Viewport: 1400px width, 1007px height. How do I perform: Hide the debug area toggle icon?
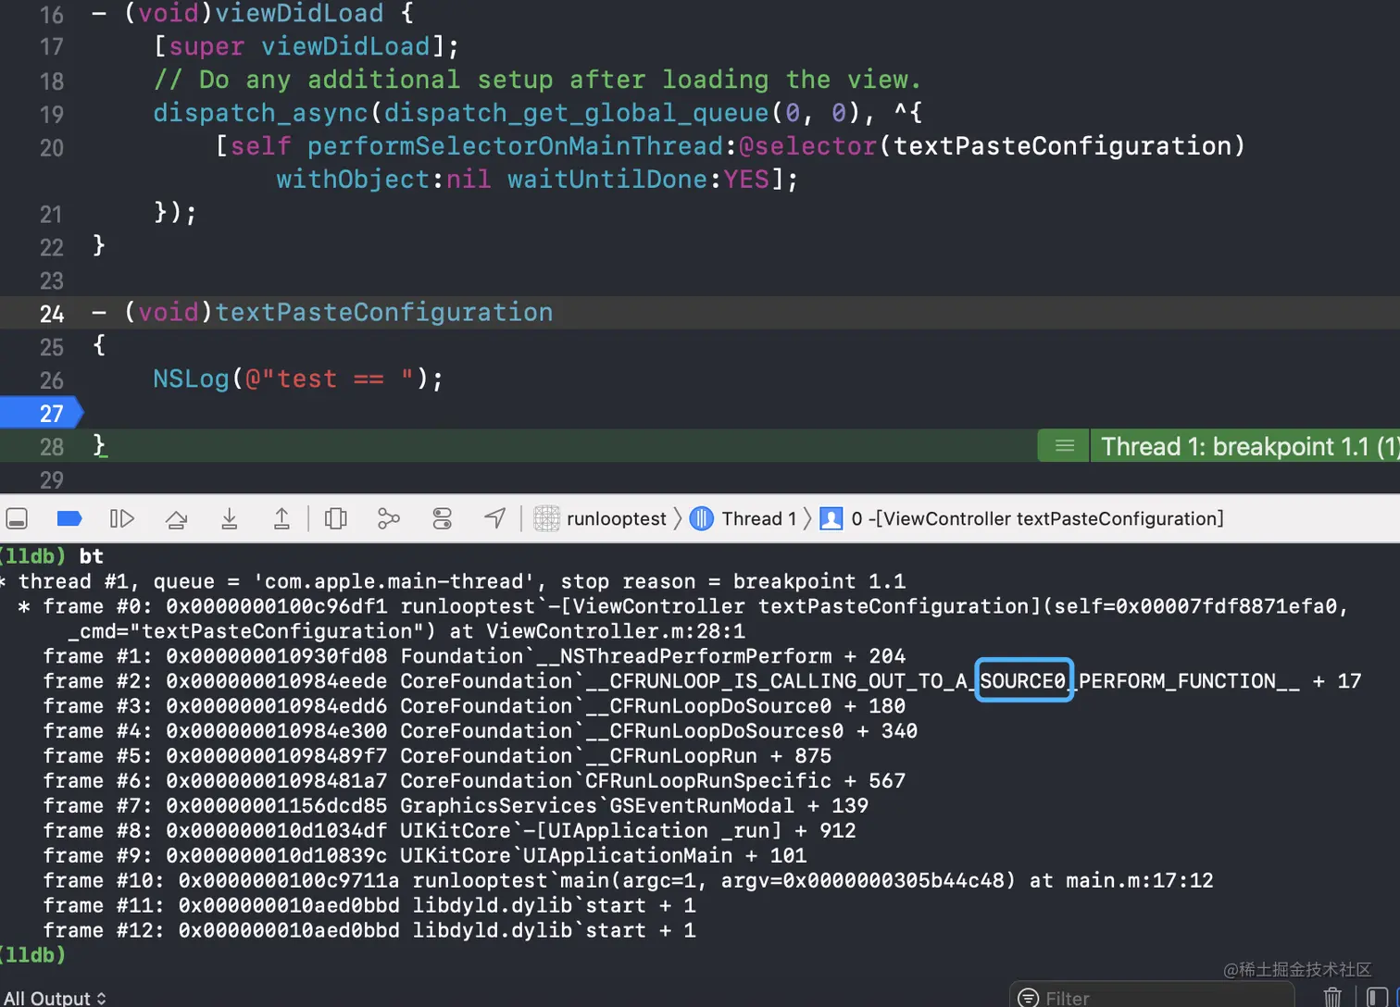(x=17, y=518)
